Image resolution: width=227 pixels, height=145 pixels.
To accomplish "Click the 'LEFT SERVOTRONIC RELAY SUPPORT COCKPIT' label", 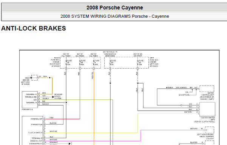I will point(205,136).
